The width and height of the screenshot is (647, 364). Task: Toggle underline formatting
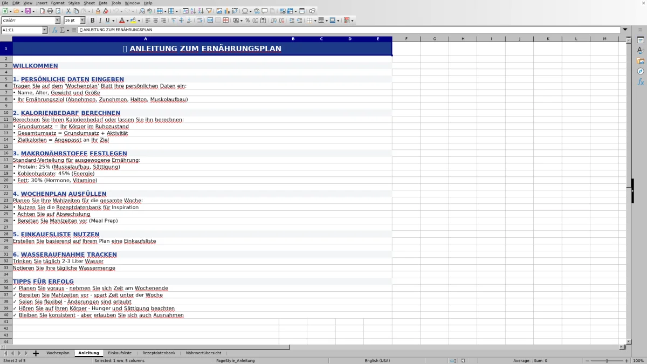(x=108, y=20)
